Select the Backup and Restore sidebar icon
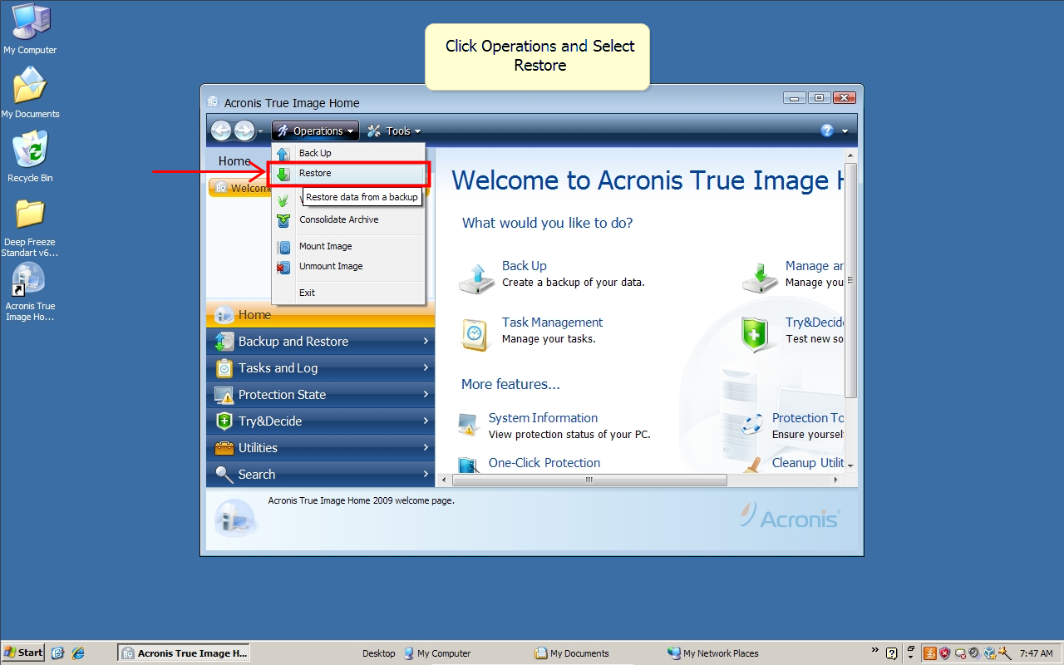 pyautogui.click(x=224, y=341)
